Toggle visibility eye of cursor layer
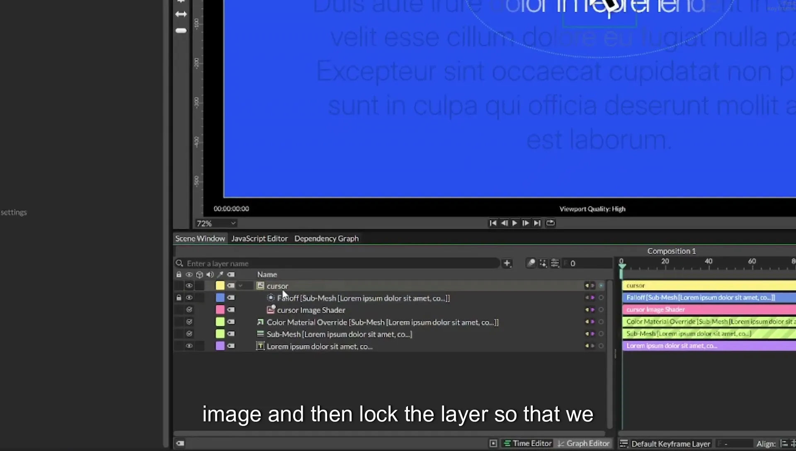The image size is (796, 451). click(189, 286)
